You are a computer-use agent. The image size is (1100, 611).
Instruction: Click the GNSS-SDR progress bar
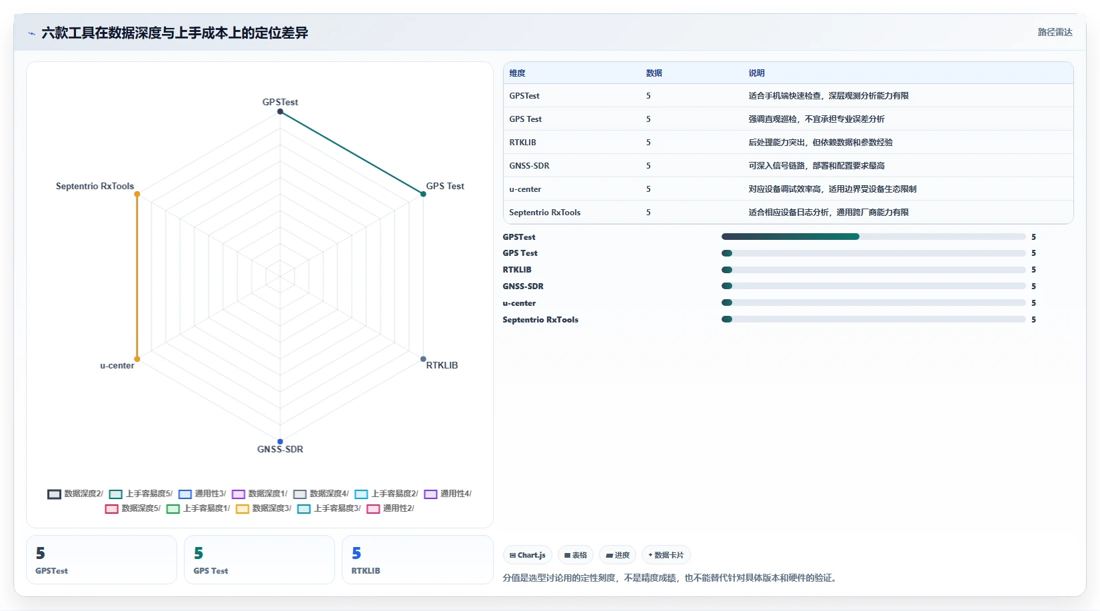(x=873, y=286)
